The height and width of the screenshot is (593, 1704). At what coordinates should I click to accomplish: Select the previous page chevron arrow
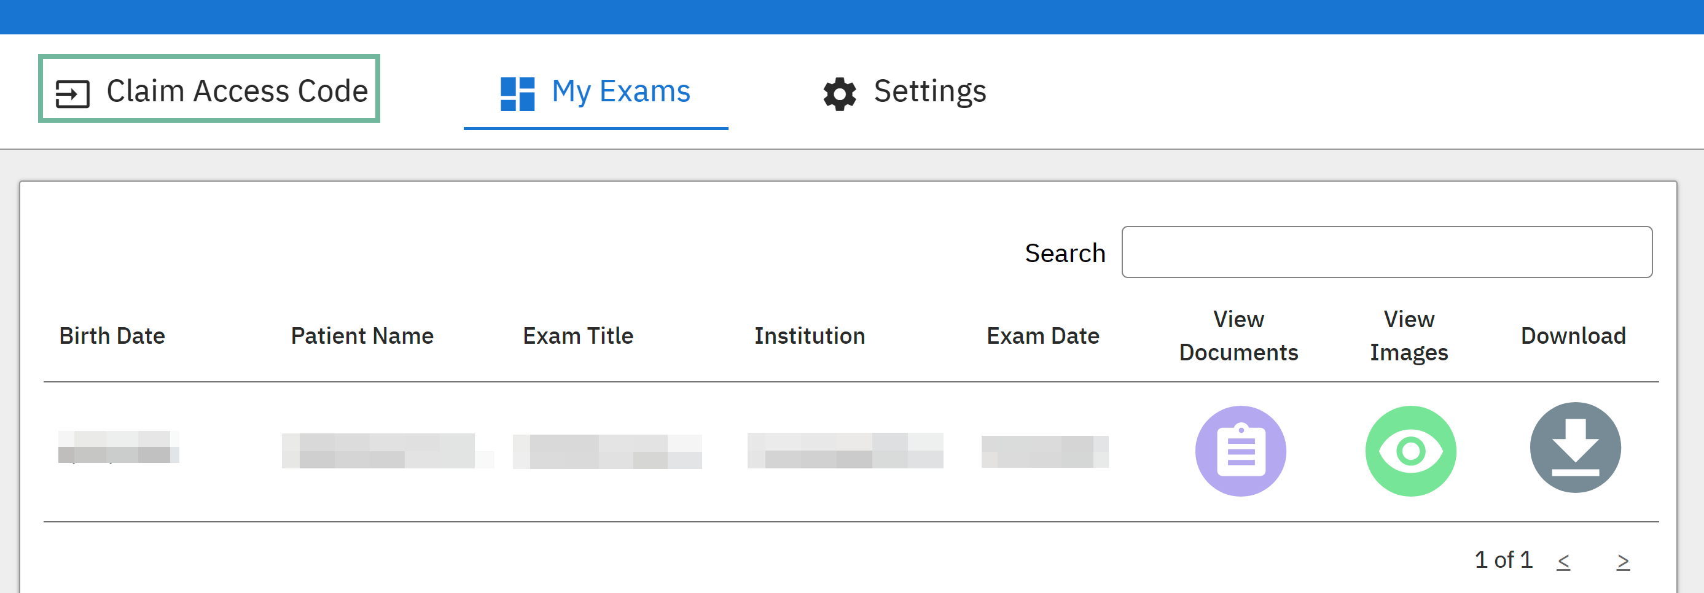[1565, 560]
